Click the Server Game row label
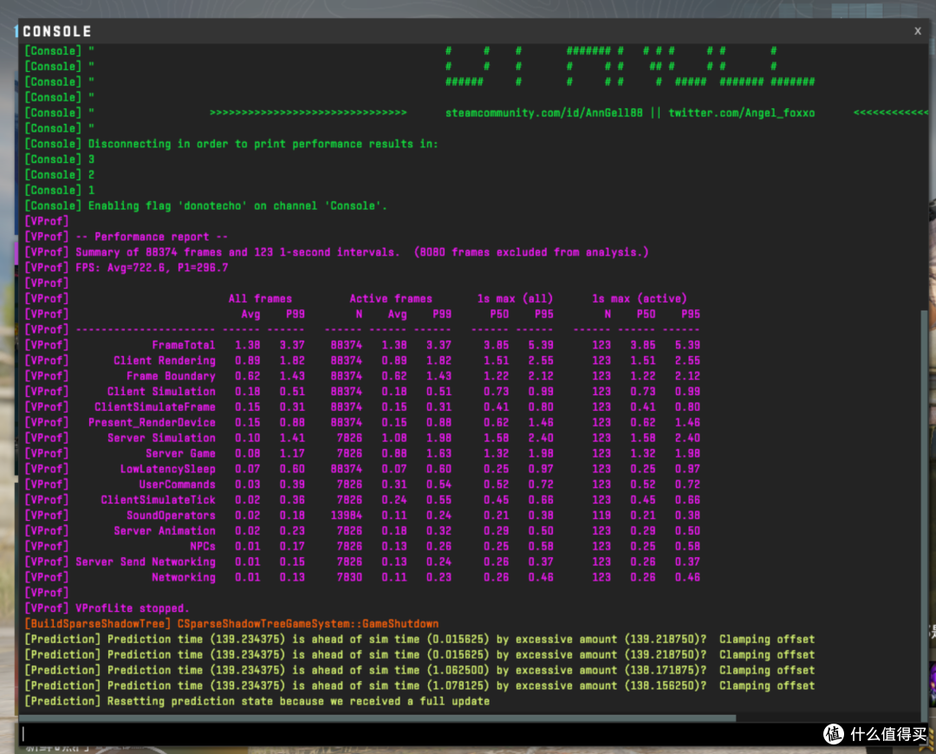The height and width of the screenshot is (754, 936). pos(180,454)
